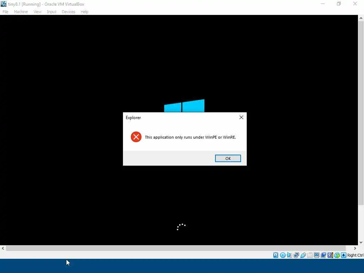
Task: Click the vertical scrollbar down arrow
Action: 361,242
